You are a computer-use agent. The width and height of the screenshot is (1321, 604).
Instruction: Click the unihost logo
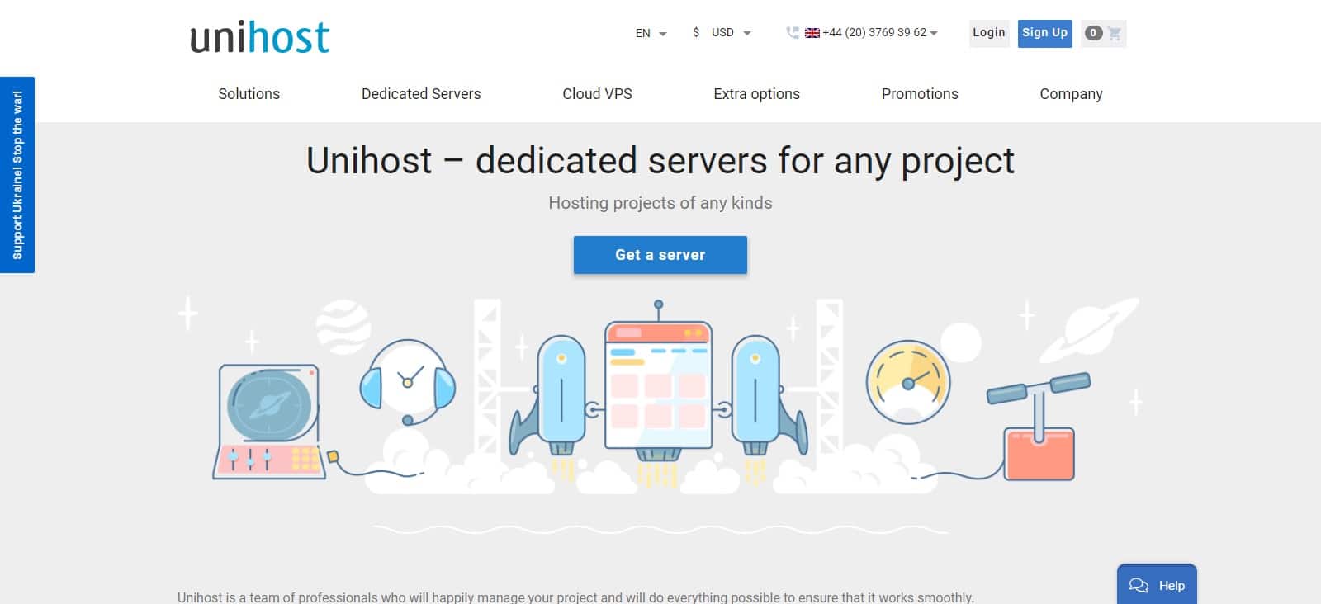(260, 37)
